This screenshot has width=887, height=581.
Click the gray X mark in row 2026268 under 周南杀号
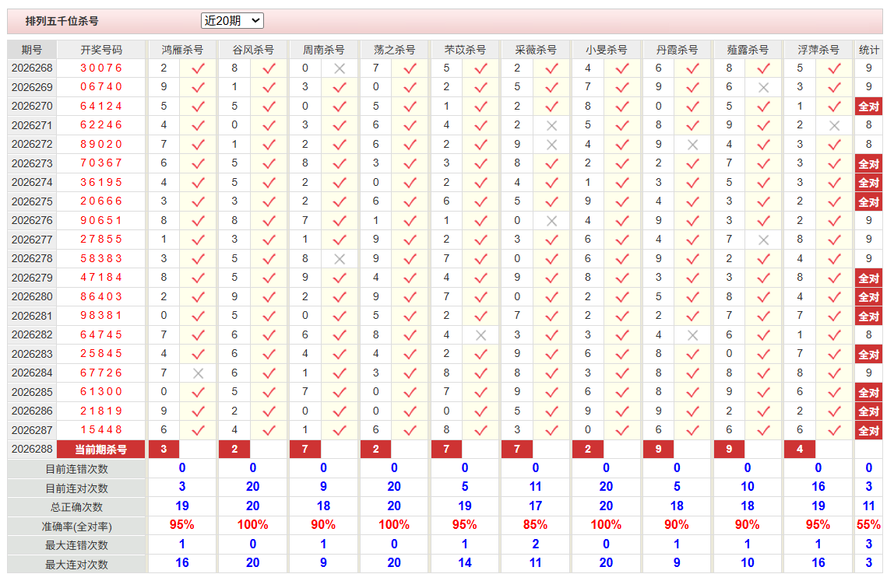(x=340, y=68)
